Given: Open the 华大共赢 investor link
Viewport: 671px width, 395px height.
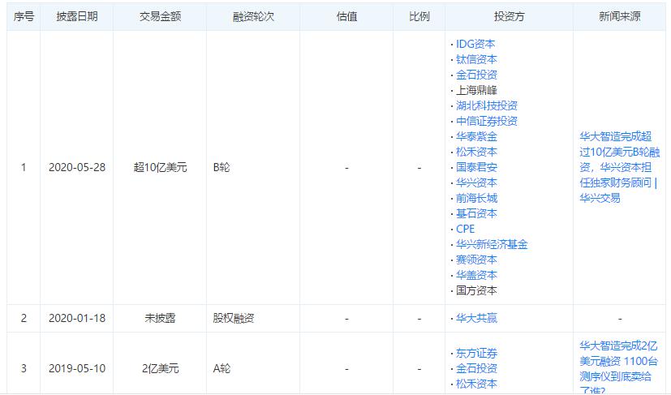Looking at the screenshot, I should 476,318.
